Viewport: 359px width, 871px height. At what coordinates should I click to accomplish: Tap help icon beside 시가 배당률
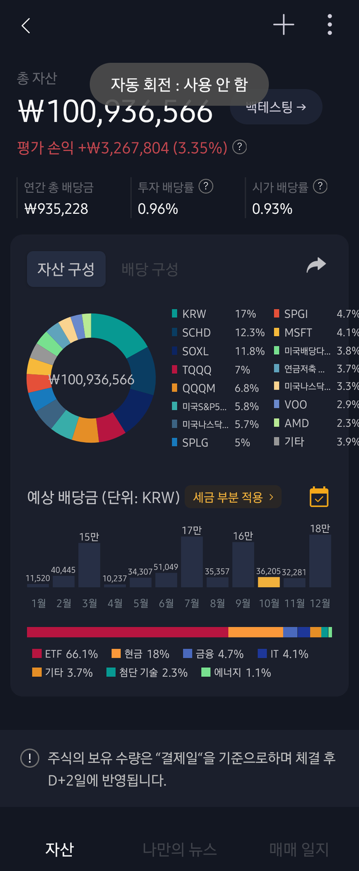click(x=320, y=186)
